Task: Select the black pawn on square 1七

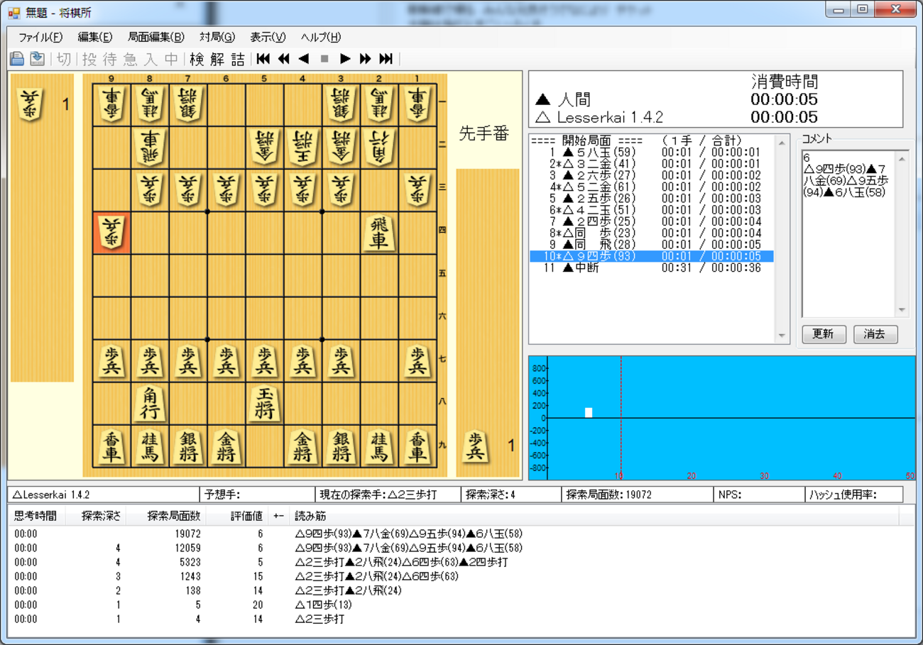Action: pyautogui.click(x=418, y=360)
